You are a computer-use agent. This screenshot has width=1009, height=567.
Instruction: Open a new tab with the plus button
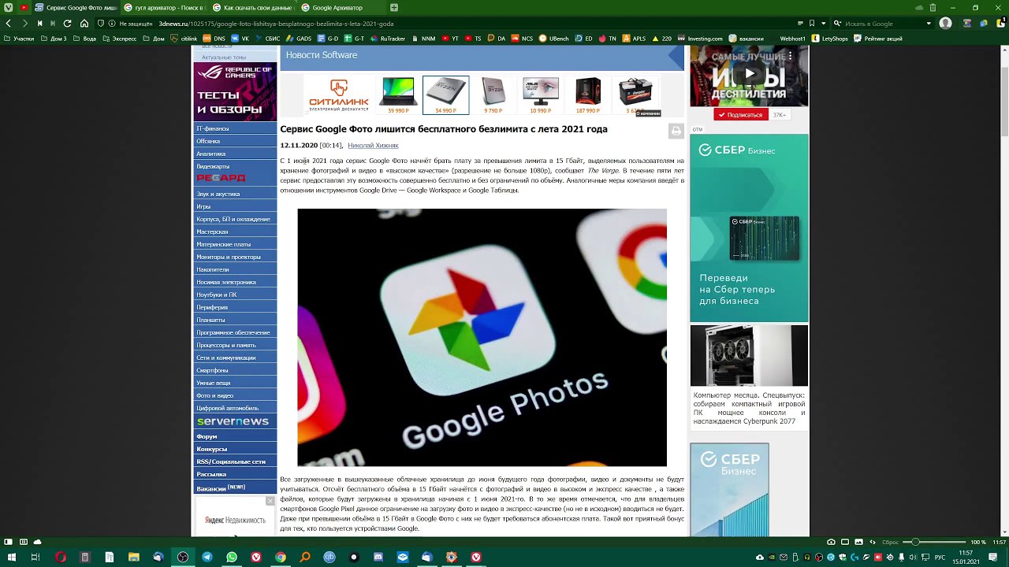394,8
